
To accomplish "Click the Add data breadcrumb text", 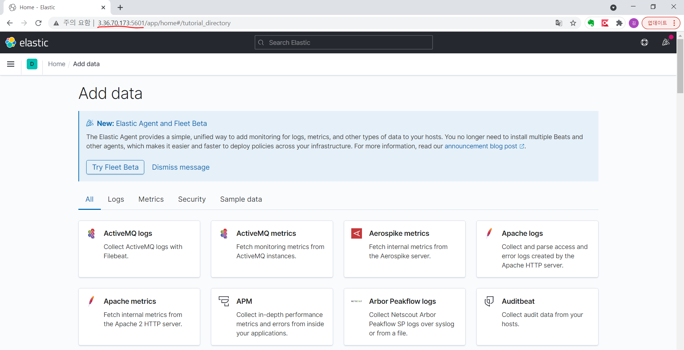I will 86,64.
